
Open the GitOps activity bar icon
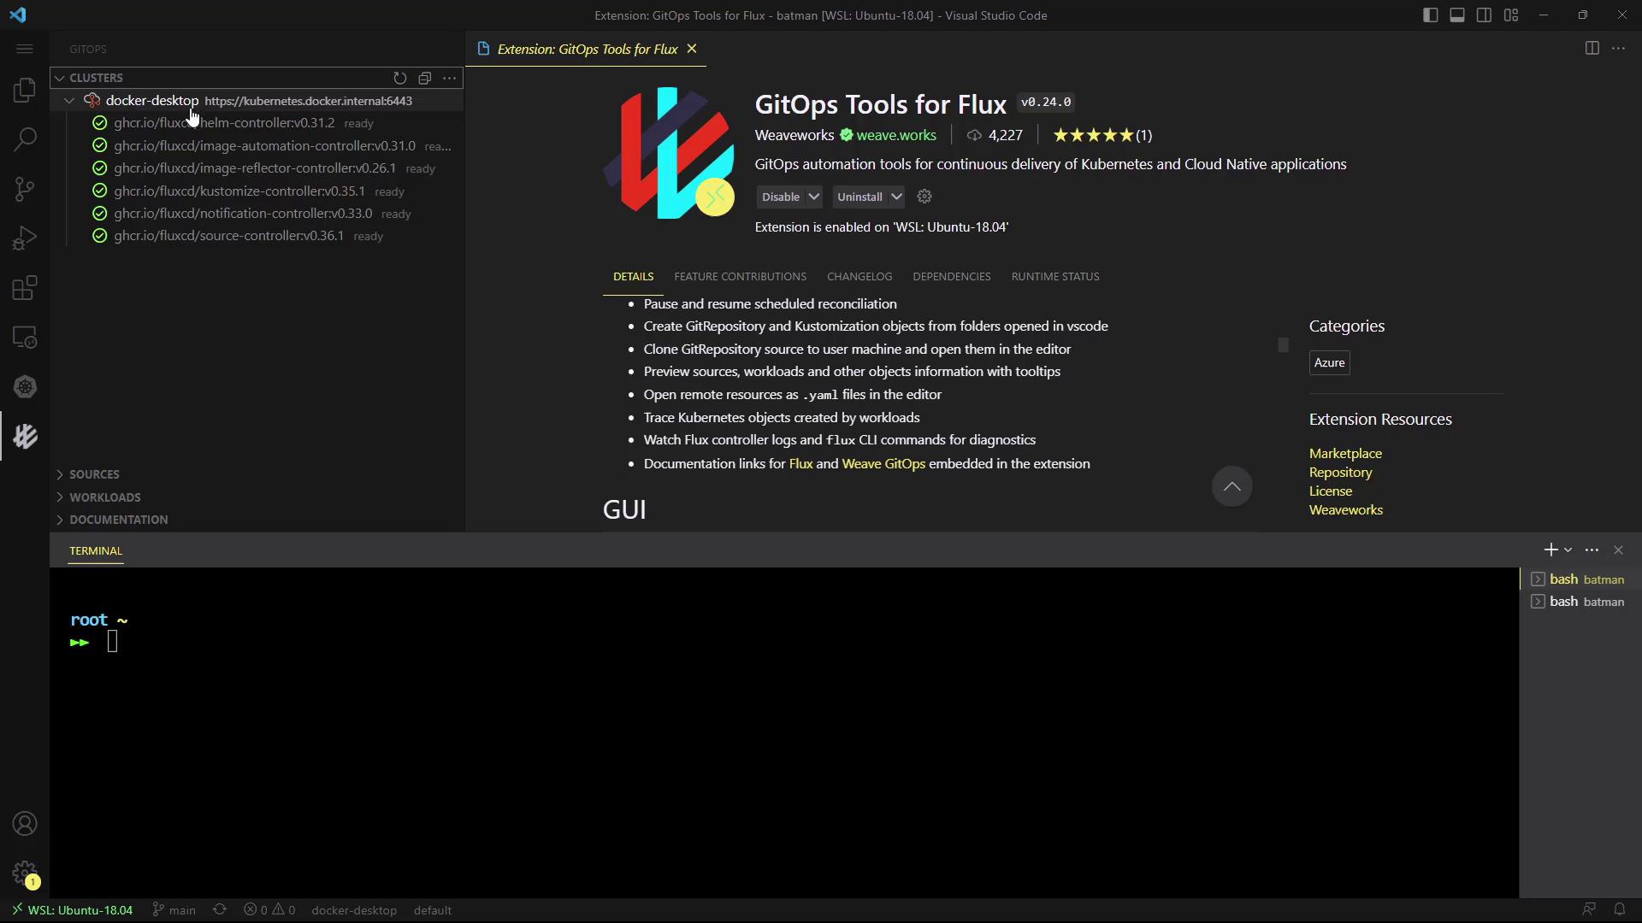pyautogui.click(x=25, y=437)
